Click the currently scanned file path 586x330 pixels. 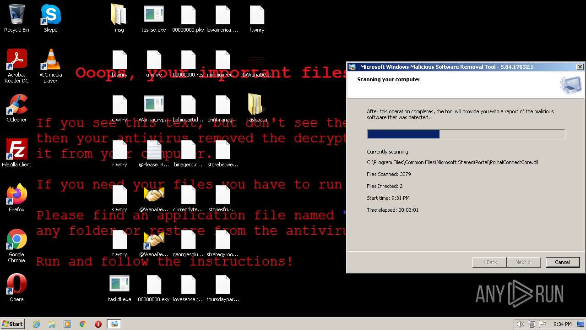452,162
